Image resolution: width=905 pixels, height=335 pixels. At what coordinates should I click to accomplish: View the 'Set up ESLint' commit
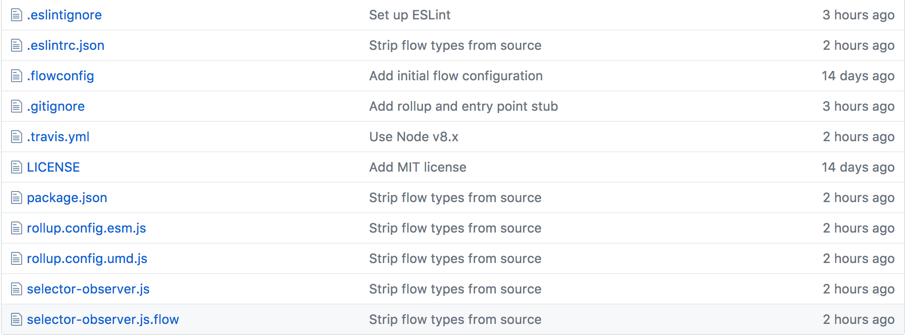click(x=410, y=15)
